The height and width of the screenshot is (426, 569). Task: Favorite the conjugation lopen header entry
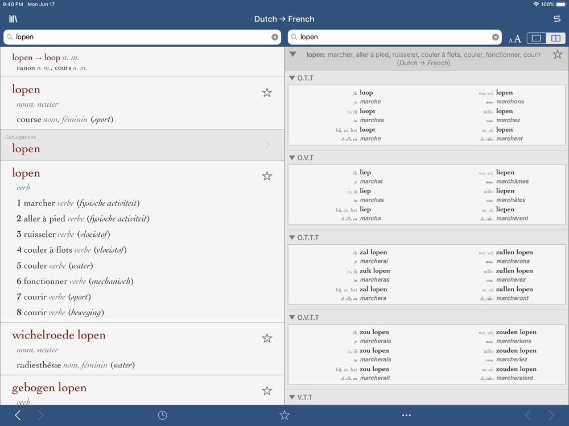click(x=558, y=55)
